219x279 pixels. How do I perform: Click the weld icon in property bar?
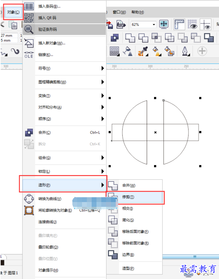[x=130, y=38]
